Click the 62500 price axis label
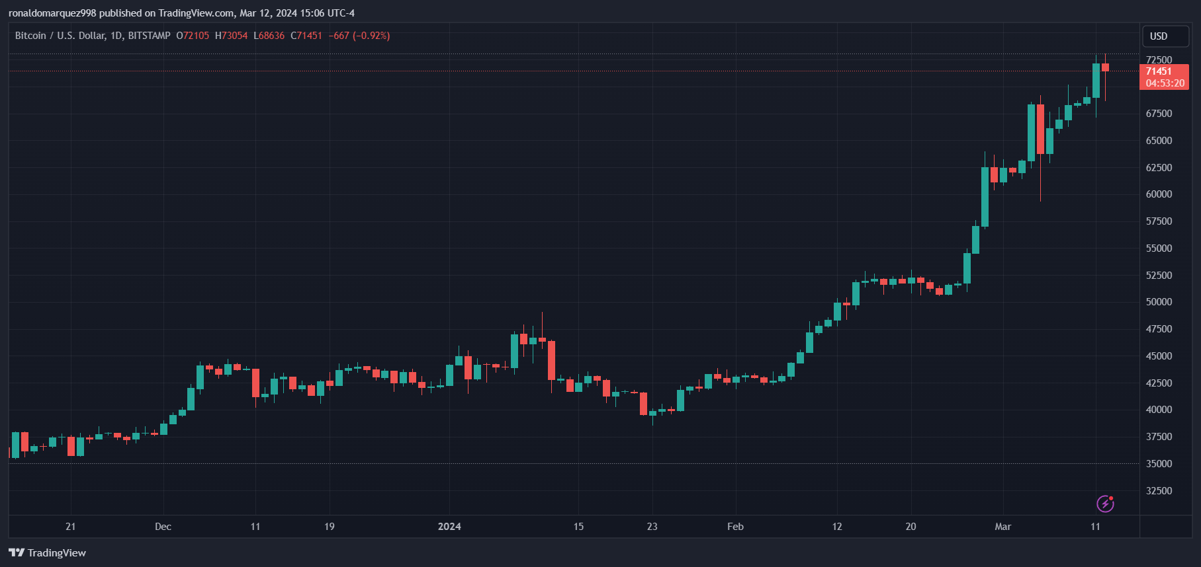The height and width of the screenshot is (567, 1201). tap(1159, 168)
